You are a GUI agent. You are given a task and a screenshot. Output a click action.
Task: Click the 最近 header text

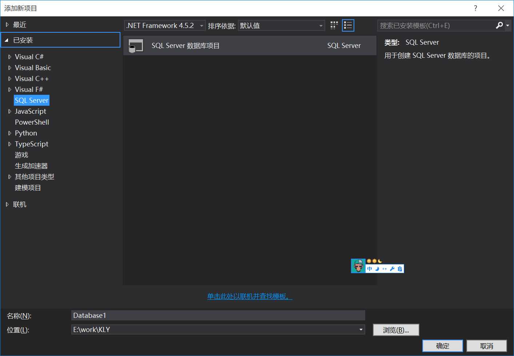[x=20, y=25]
